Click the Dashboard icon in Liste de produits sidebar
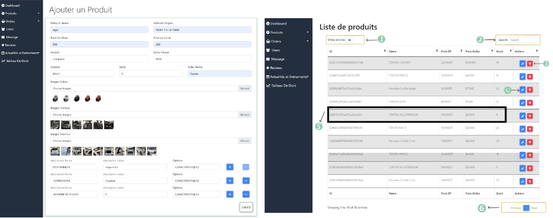 268,23
